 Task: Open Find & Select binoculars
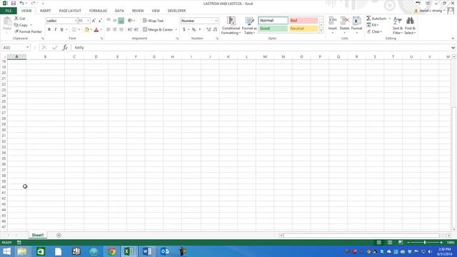pyautogui.click(x=410, y=26)
